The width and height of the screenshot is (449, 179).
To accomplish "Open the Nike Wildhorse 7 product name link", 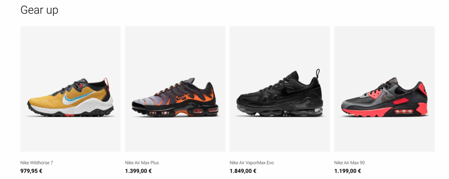I will click(37, 163).
